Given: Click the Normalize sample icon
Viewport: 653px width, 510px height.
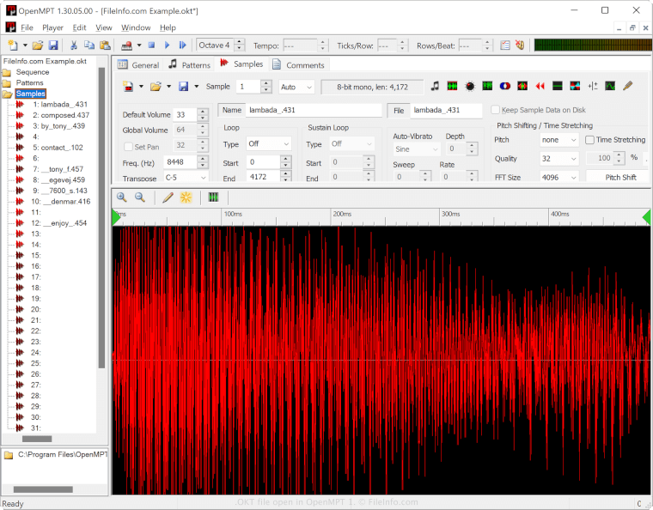Looking at the screenshot, I should coord(452,87).
